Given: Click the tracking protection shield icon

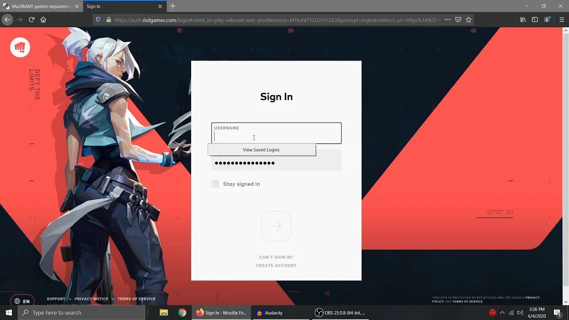Looking at the screenshot, I should tap(98, 20).
